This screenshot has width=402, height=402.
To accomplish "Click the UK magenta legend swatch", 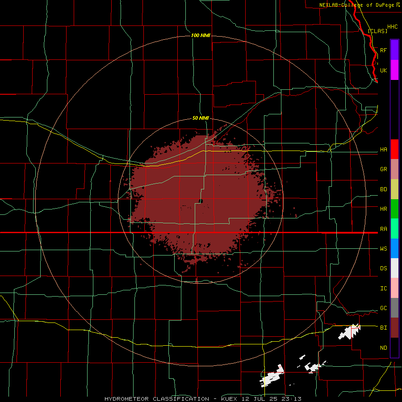I will click(x=394, y=70).
